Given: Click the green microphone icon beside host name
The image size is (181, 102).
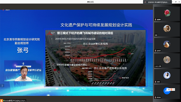Looking at the screenshot, I should pyautogui.click(x=4, y=101).
